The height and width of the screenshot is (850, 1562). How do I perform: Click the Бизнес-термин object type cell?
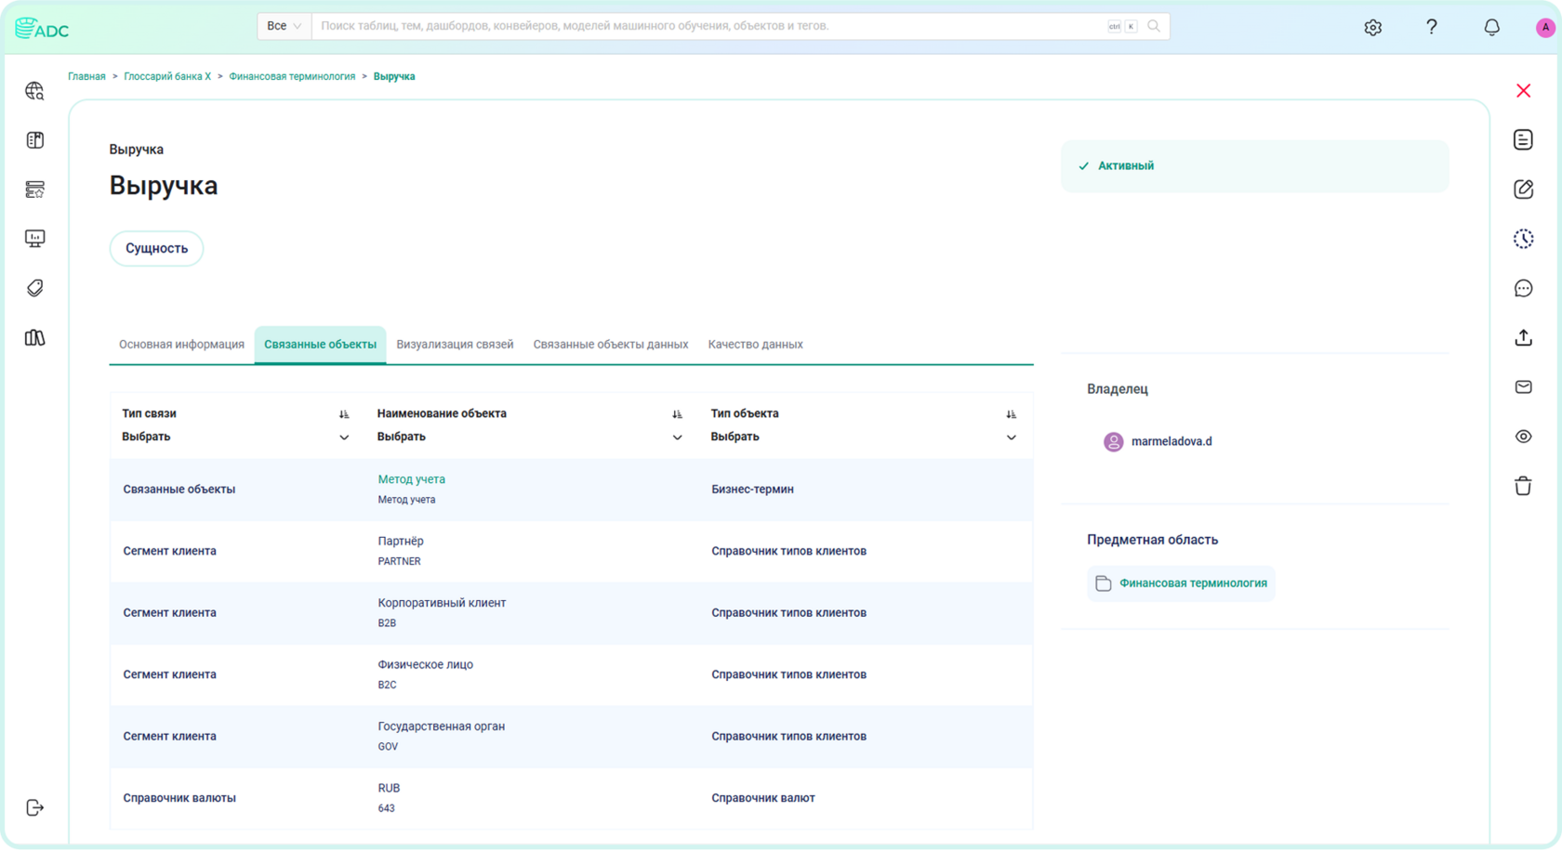tap(752, 490)
